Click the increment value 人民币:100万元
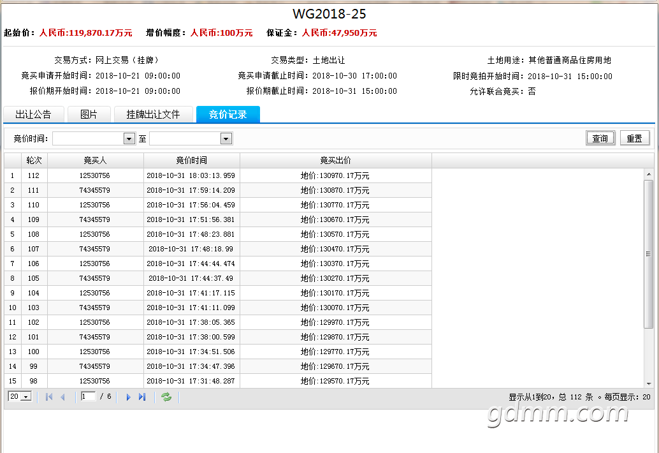 [222, 33]
